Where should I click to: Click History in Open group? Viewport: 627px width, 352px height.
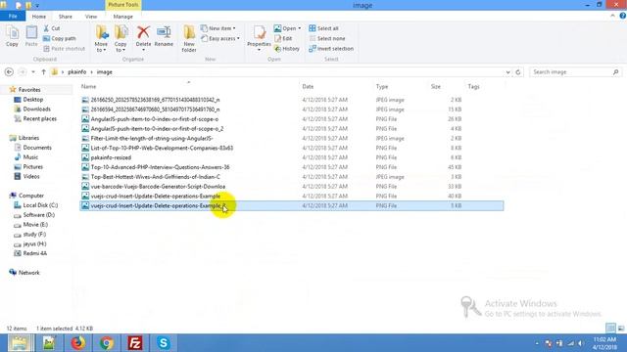pos(287,48)
